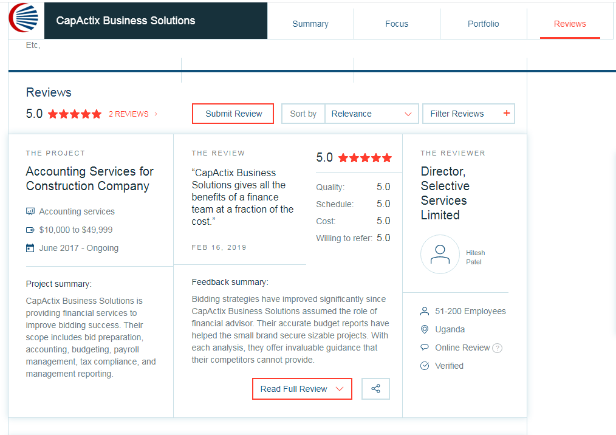
Task: Click the CapActix company logo
Action: [x=24, y=18]
